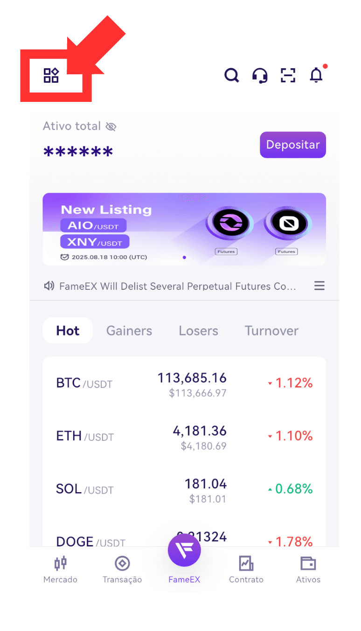This screenshot has width=361, height=631.
Task: Switch to the Gainers tab
Action: [x=129, y=330]
